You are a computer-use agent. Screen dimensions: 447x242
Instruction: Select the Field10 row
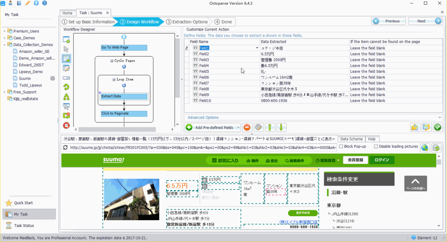point(313,101)
